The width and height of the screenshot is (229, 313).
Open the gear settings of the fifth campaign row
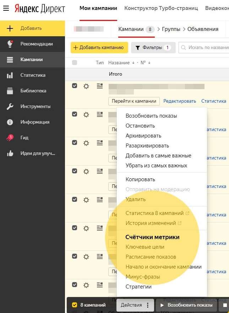(x=86, y=200)
